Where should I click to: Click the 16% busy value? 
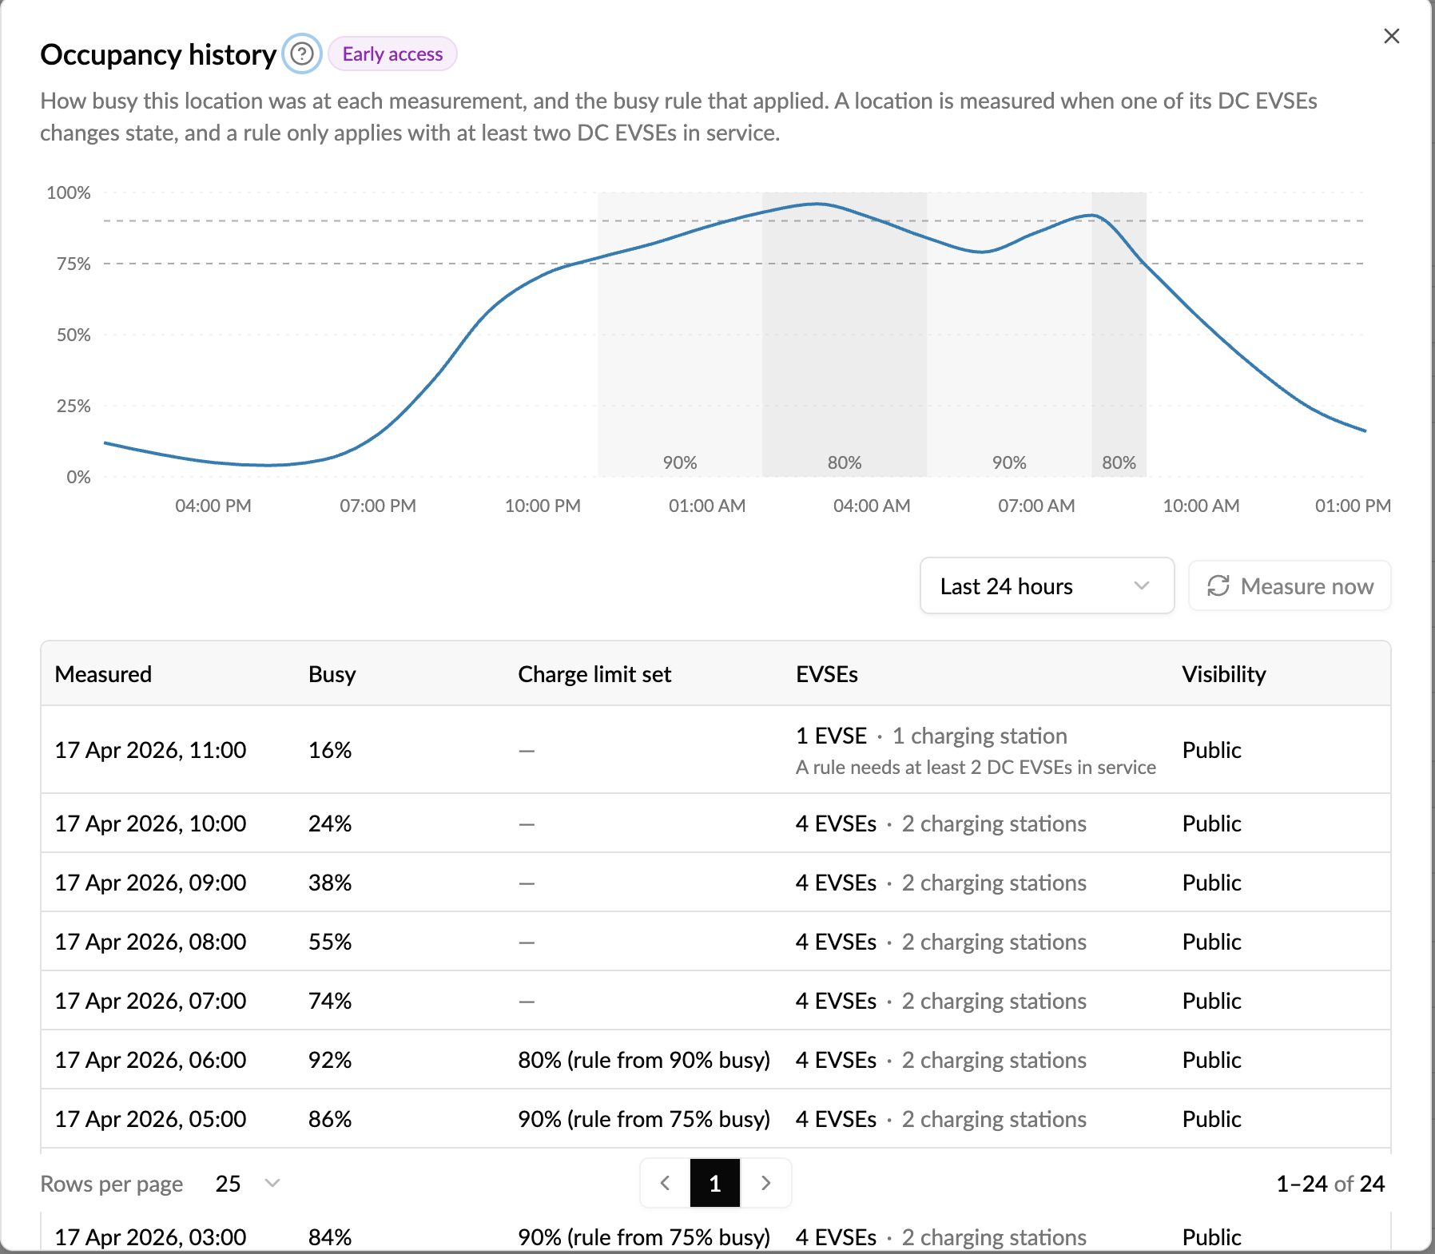[x=330, y=750]
